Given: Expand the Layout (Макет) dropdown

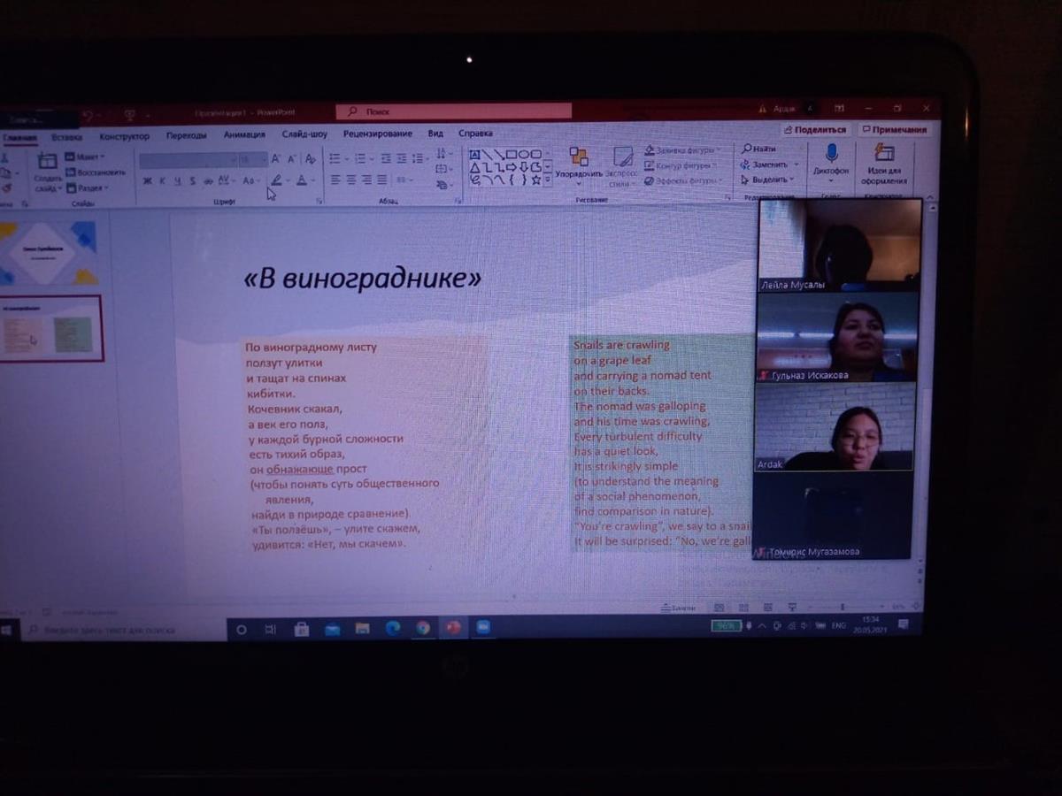Looking at the screenshot, I should click(x=89, y=157).
